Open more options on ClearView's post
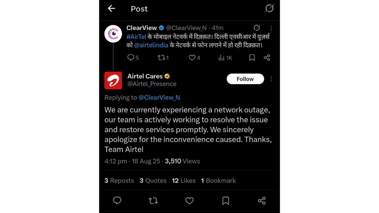 coord(271,28)
